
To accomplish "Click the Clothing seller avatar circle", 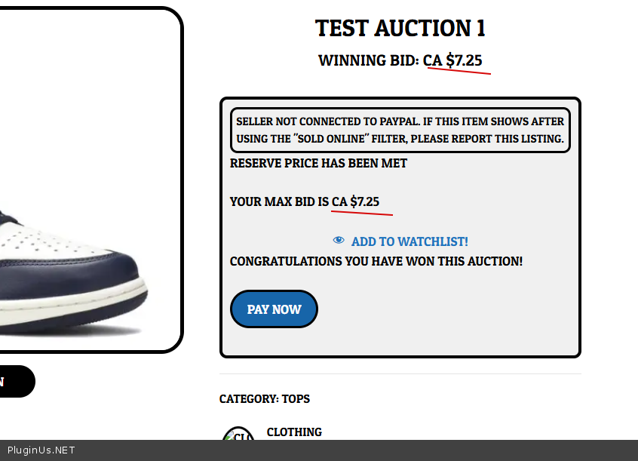I will point(239,433).
